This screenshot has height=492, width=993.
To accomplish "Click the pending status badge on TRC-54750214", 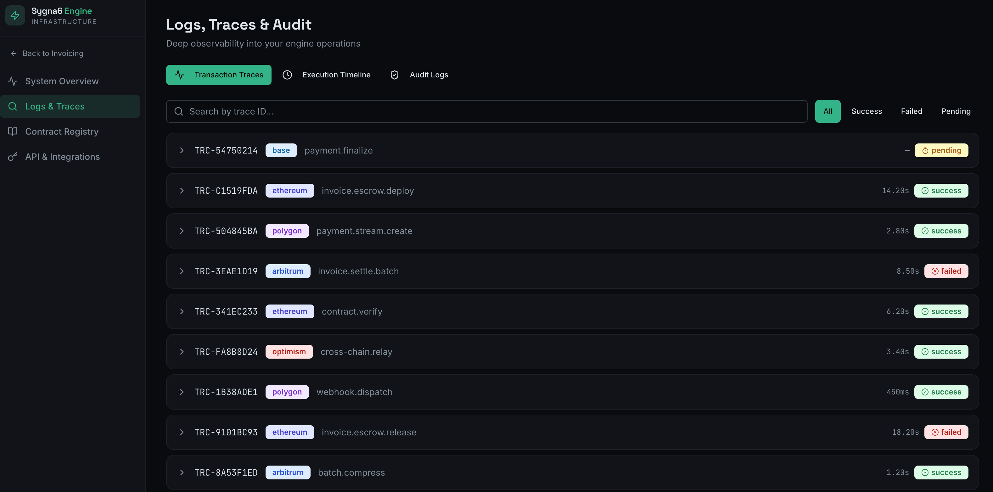I will click(x=941, y=150).
